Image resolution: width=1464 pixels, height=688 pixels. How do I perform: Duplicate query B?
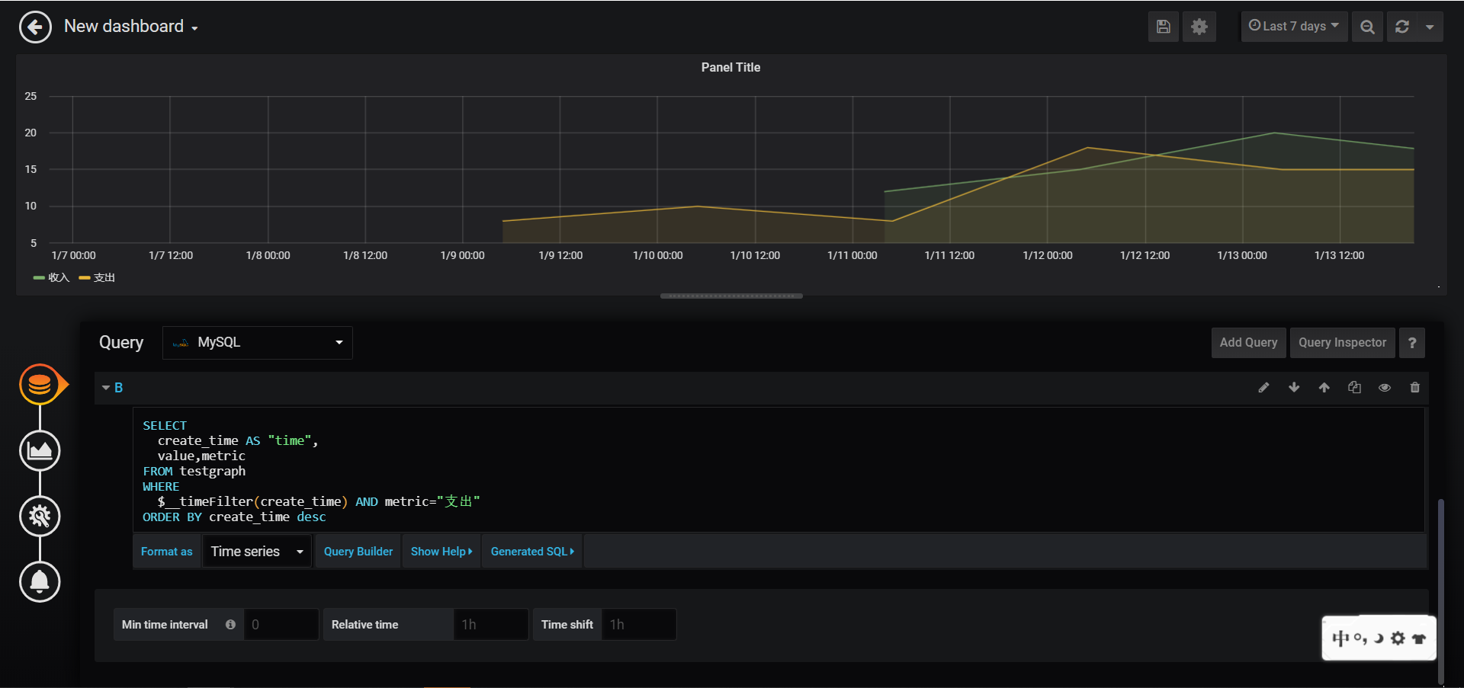click(1354, 388)
